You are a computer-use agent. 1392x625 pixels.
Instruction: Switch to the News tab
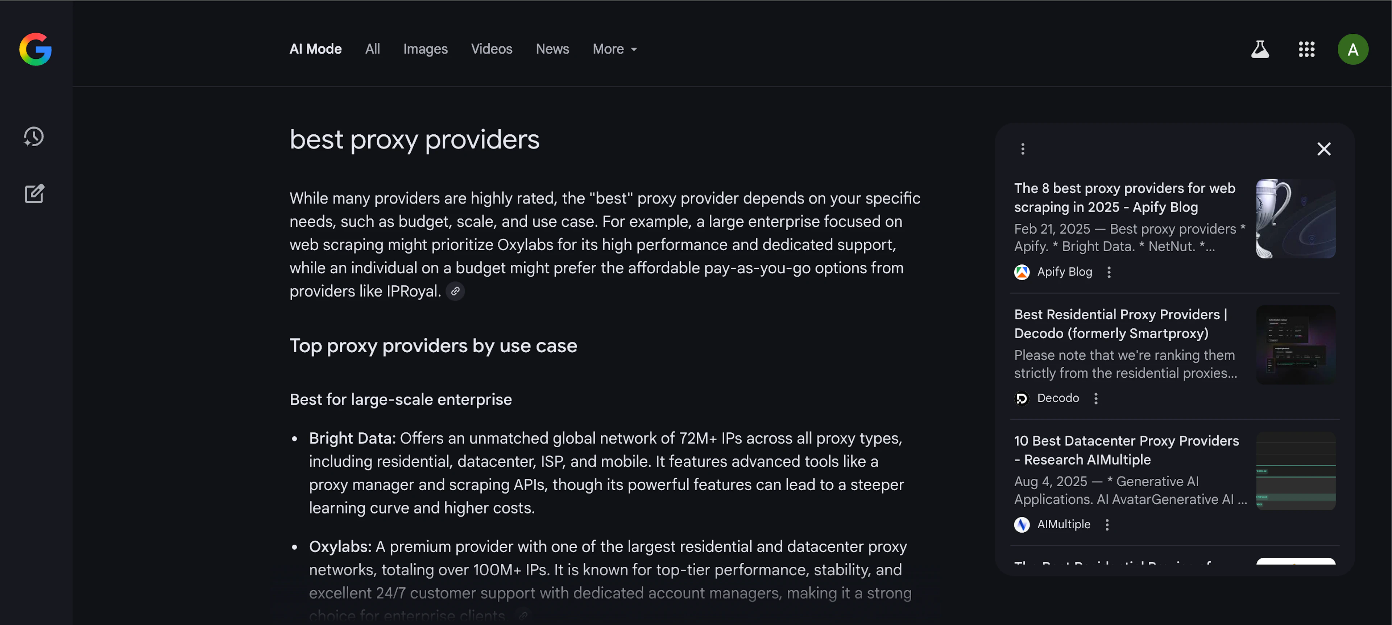(552, 49)
